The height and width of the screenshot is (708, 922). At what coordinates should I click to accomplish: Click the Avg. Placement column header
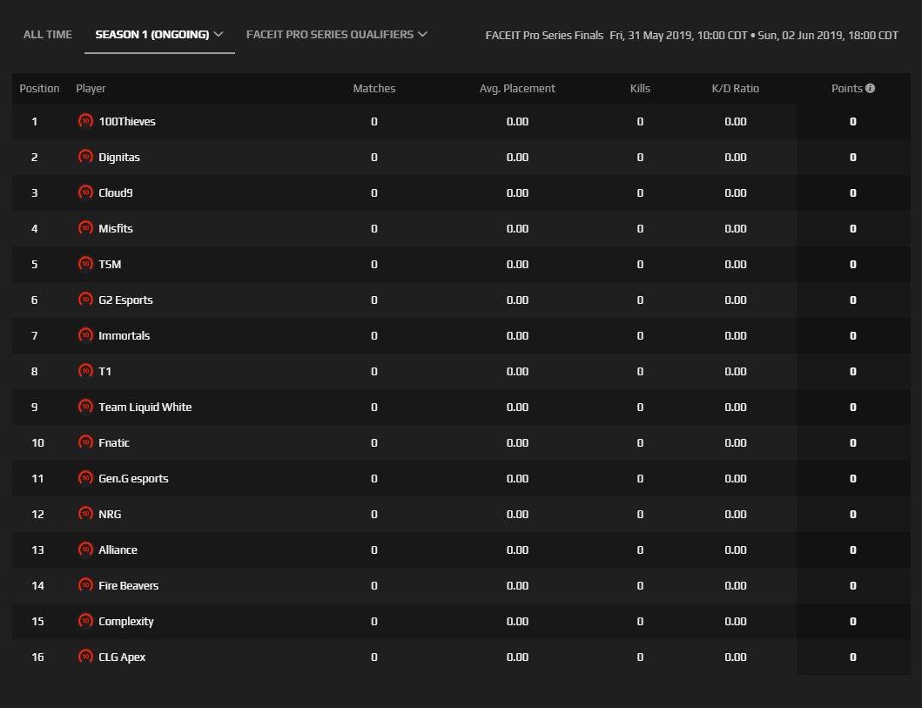click(517, 89)
